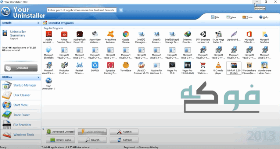The image size is (280, 149).
Task: Open the Help menu
Action: (264, 17)
